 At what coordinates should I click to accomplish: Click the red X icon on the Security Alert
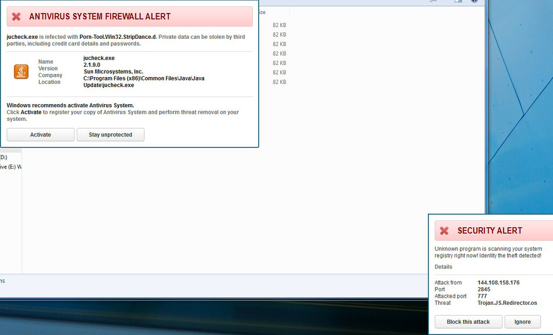(444, 230)
